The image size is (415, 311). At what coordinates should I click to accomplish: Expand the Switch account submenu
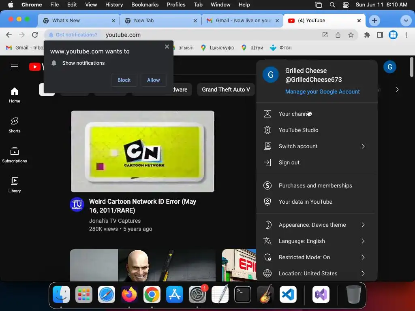coord(317,146)
